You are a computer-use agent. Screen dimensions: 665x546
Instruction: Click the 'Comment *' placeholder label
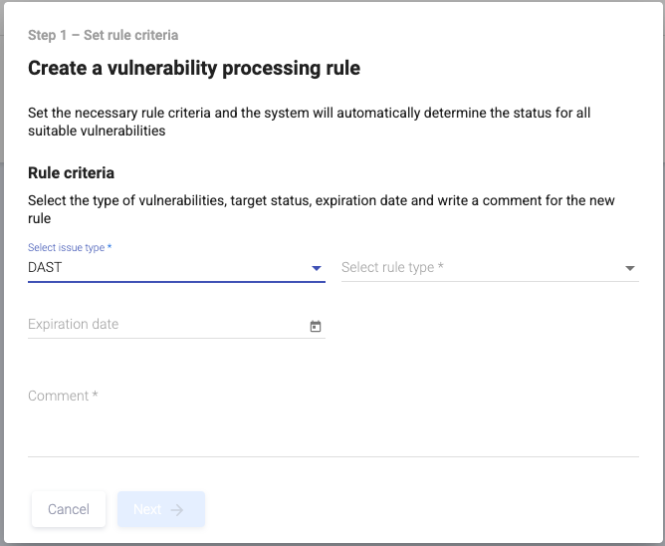[63, 396]
